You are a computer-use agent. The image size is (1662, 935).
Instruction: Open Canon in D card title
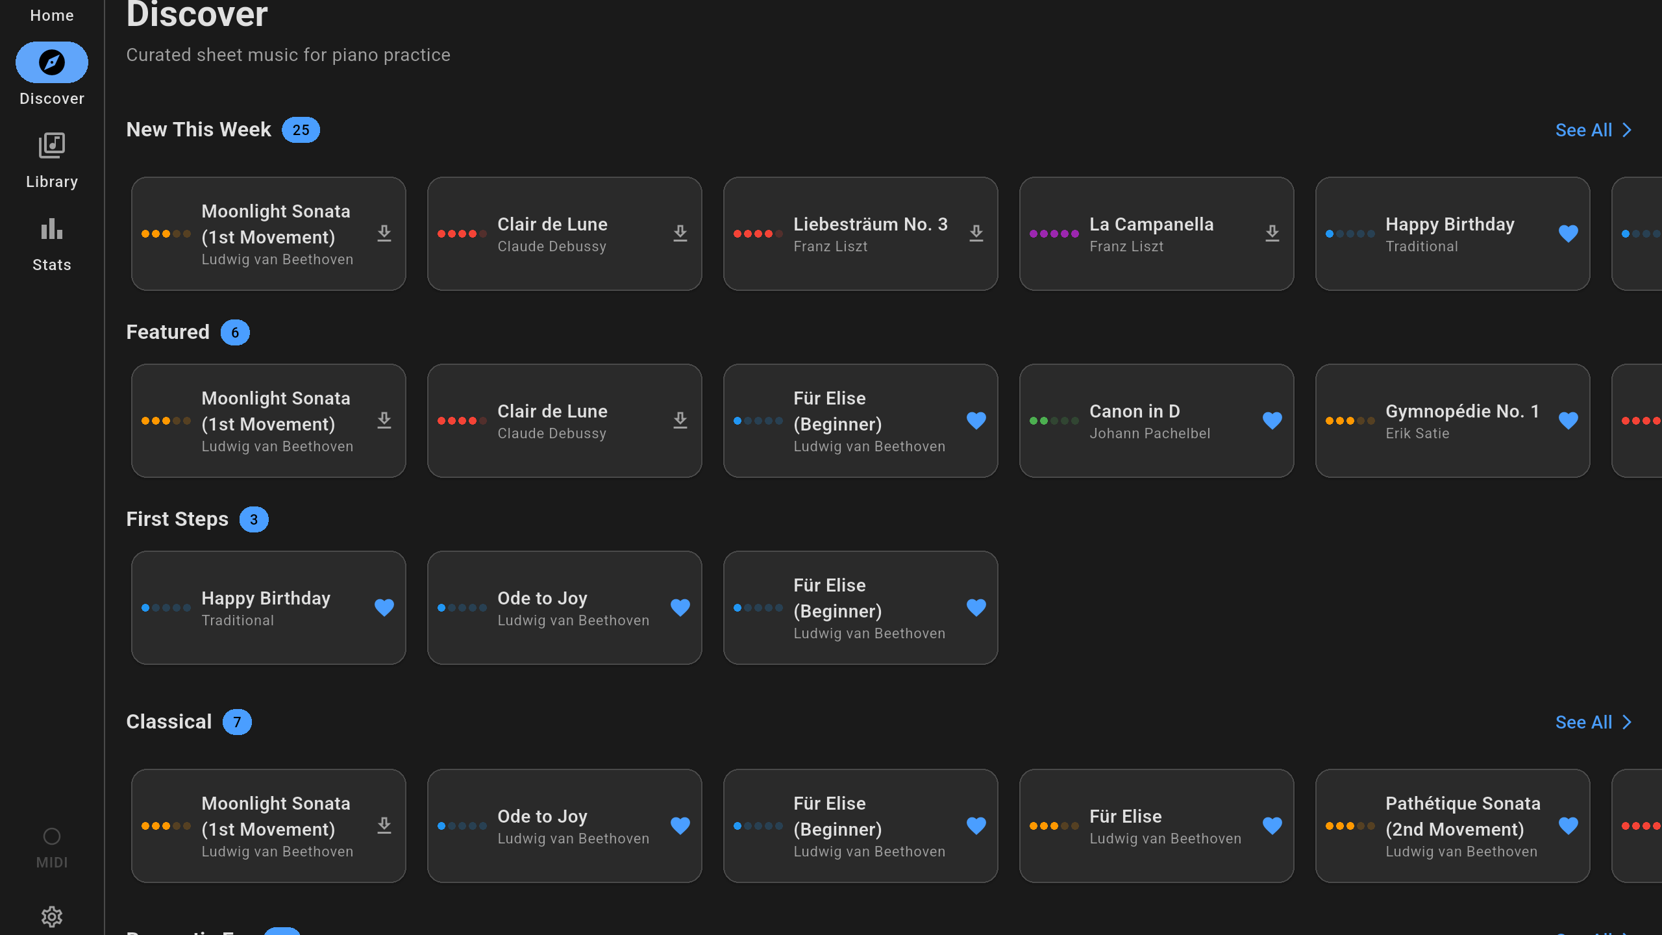tap(1134, 411)
